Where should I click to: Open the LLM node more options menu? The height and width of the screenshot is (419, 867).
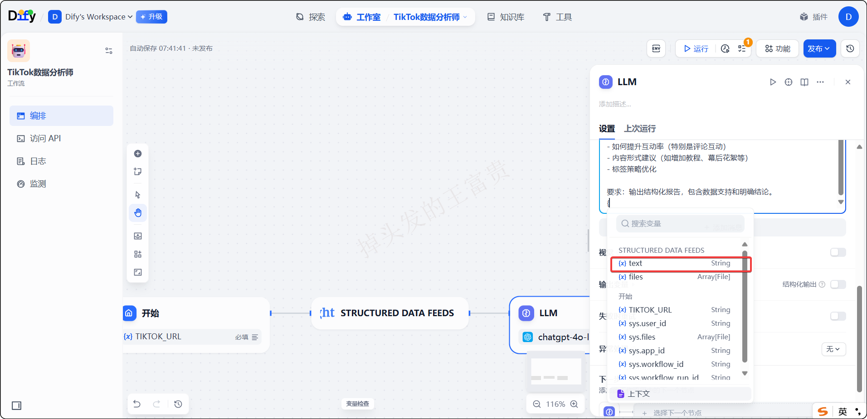820,82
